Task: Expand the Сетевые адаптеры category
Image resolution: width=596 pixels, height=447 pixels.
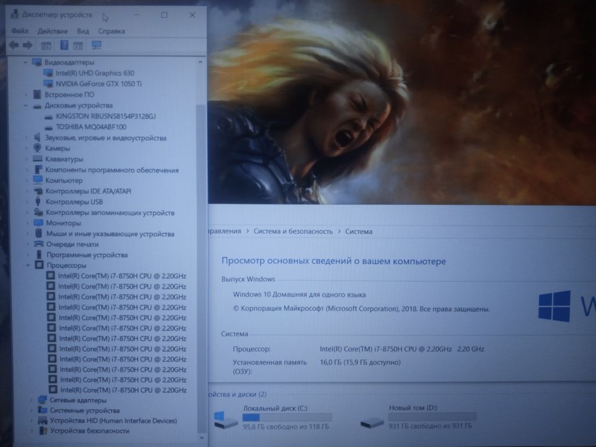Action: (x=31, y=400)
